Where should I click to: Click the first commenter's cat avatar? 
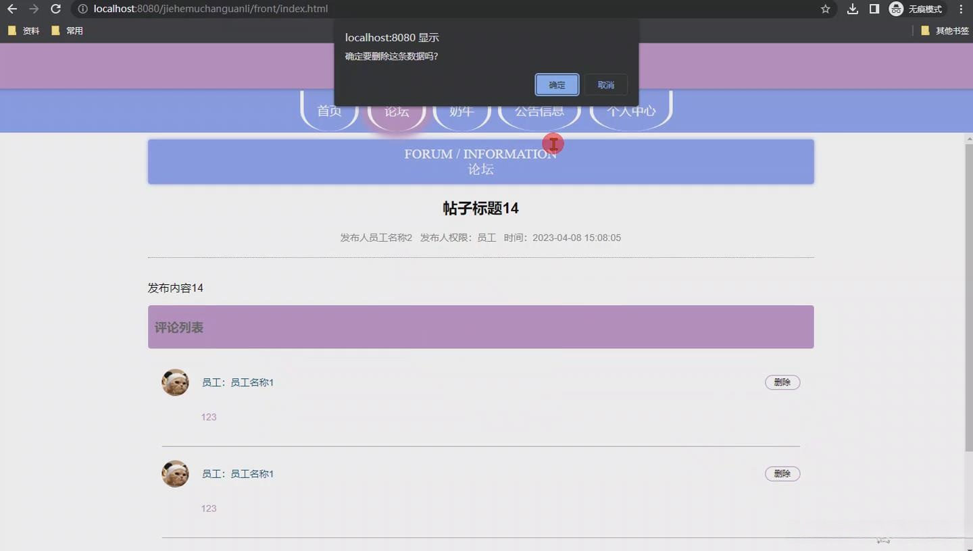click(174, 382)
